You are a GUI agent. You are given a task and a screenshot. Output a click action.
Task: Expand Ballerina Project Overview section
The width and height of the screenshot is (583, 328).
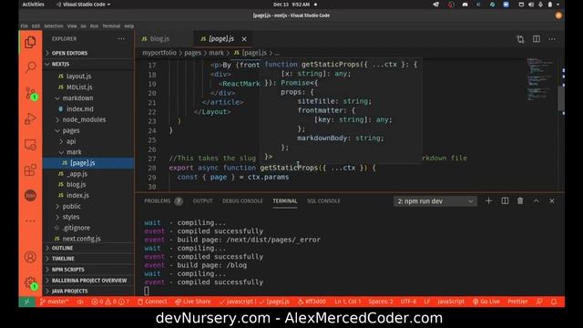coord(88,281)
